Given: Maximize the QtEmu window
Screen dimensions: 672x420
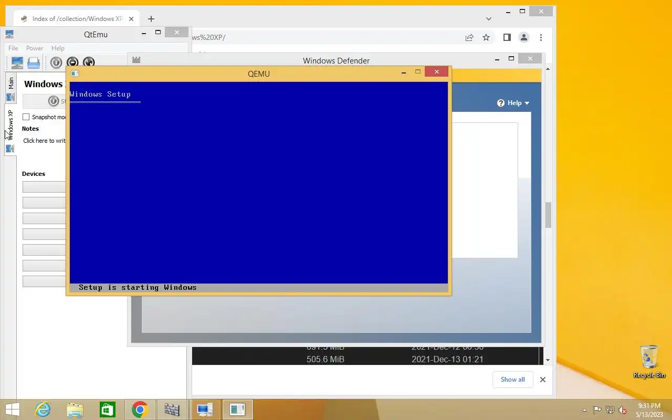Looking at the screenshot, I should [x=158, y=33].
